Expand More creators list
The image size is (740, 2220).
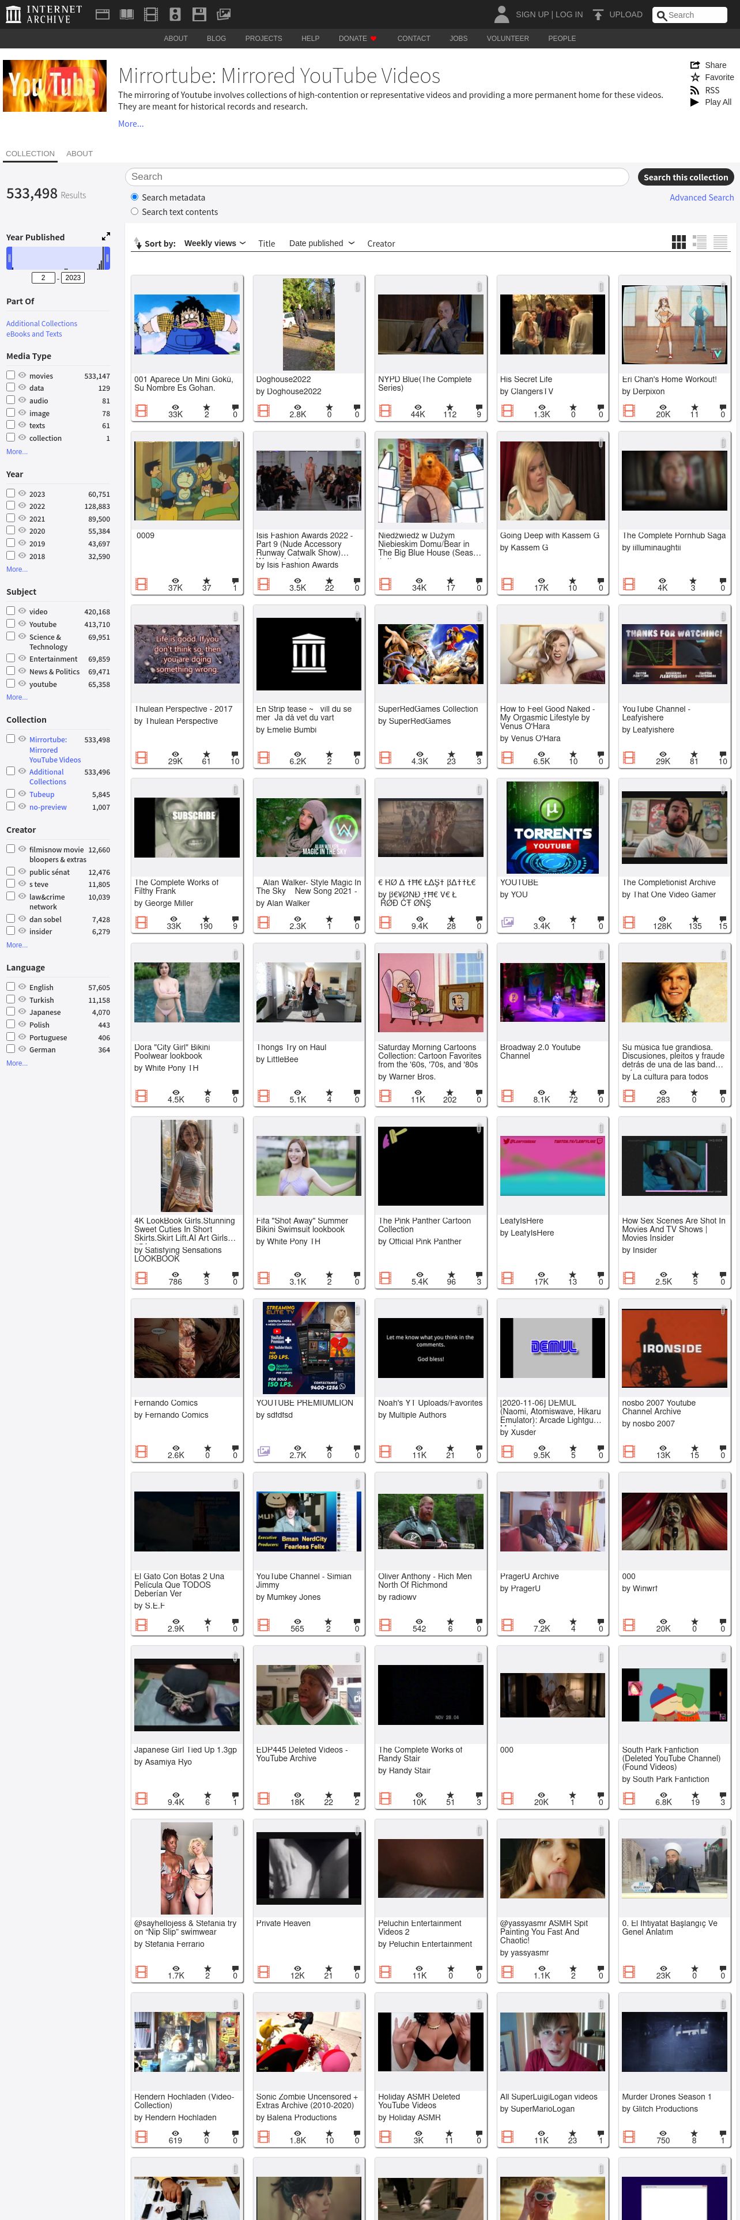tap(16, 945)
